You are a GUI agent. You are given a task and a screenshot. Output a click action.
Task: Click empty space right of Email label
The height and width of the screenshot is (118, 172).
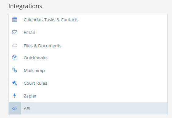tap(99, 32)
